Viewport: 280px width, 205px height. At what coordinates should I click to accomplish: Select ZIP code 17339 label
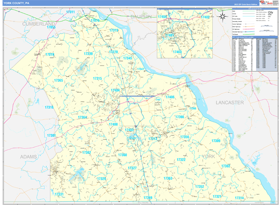click(x=88, y=54)
